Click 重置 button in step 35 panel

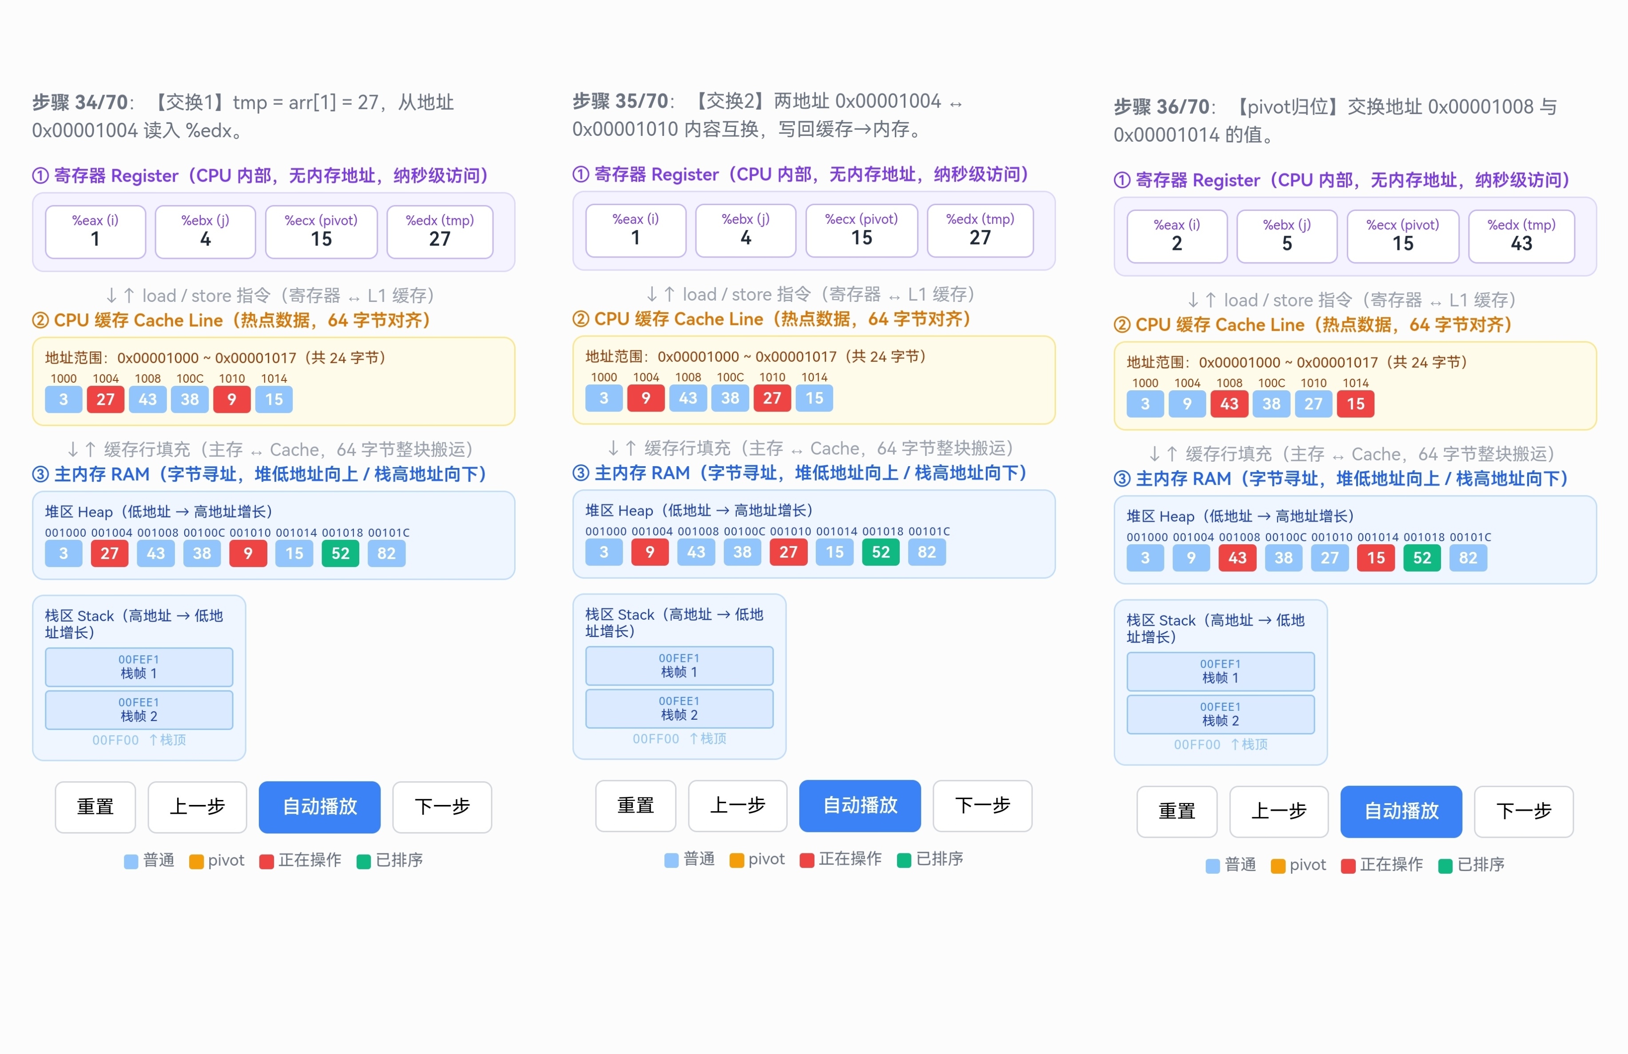pyautogui.click(x=635, y=806)
